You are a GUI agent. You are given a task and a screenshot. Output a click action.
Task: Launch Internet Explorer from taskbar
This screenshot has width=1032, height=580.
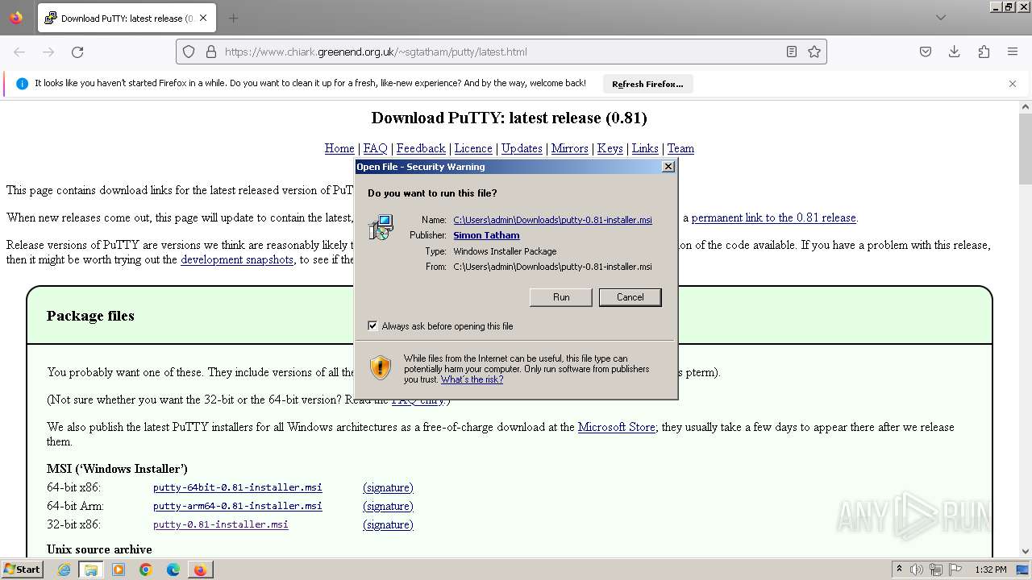tap(64, 570)
